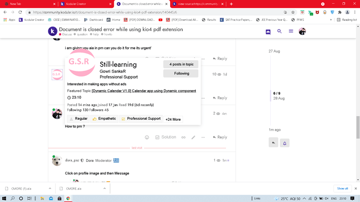
Task: Open Kodular Creator bookmark
Action: [x=31, y=20]
